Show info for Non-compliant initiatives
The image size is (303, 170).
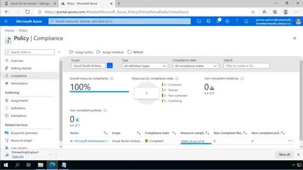pos(242,78)
